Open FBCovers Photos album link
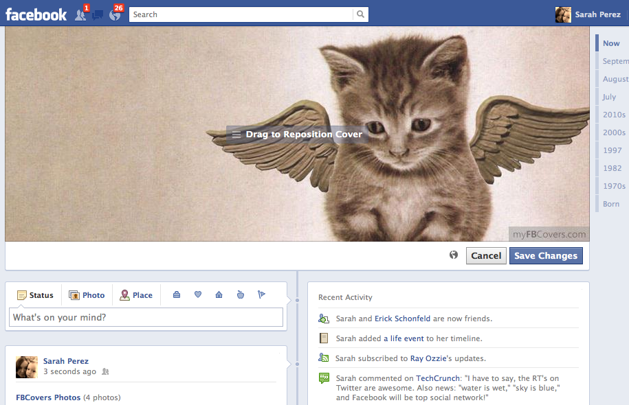Image resolution: width=629 pixels, height=405 pixels. click(x=48, y=397)
